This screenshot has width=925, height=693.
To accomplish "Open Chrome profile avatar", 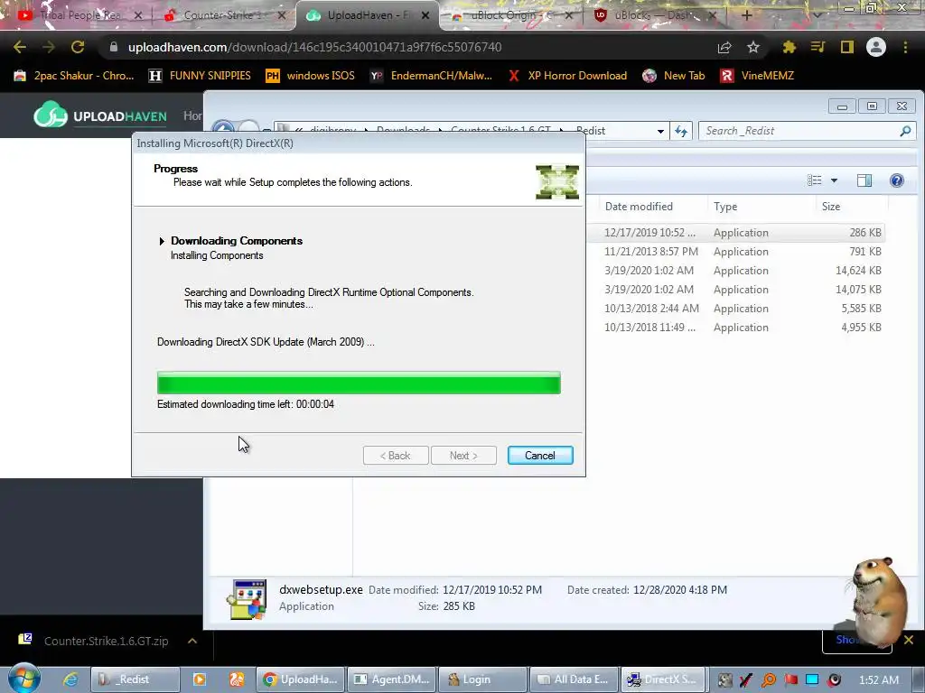I will click(x=876, y=47).
